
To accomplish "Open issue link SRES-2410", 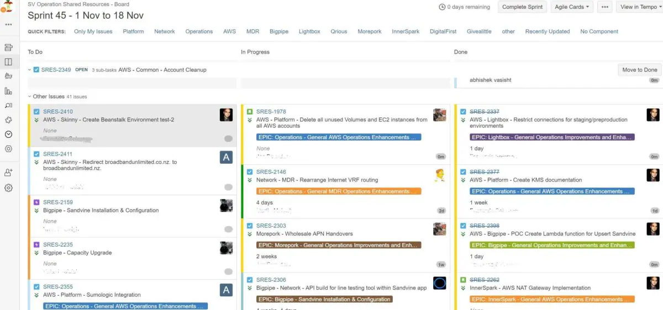I will [58, 111].
